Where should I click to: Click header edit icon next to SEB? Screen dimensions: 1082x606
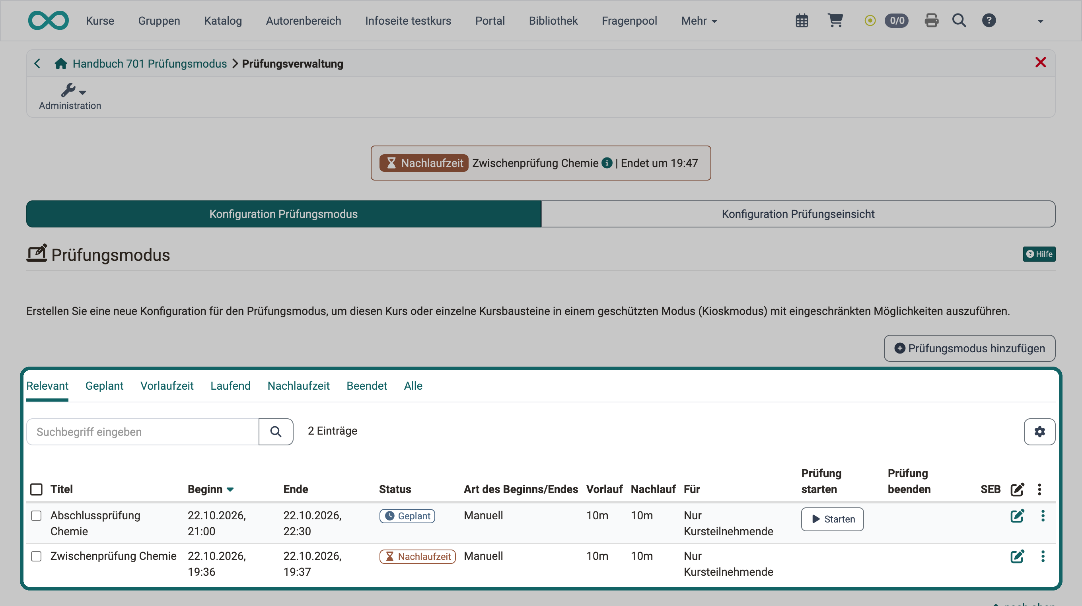click(1017, 489)
